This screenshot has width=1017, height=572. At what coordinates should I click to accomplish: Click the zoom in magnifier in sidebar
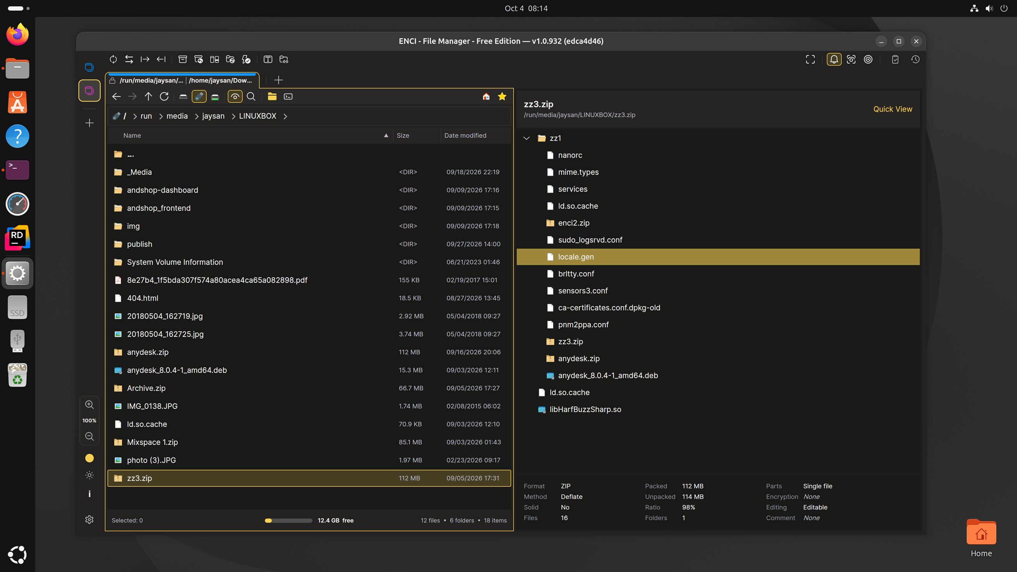[x=90, y=405]
